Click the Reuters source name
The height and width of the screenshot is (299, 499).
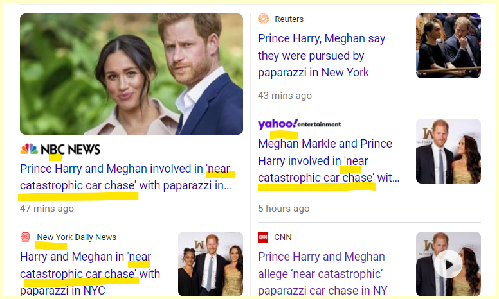289,19
